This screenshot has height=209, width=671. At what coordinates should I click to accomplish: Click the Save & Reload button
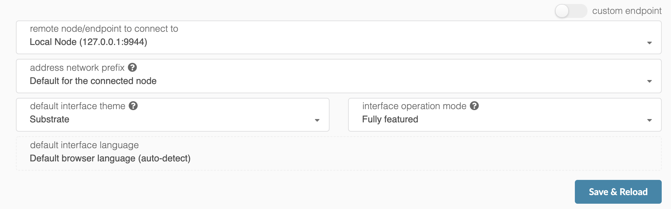coord(618,192)
